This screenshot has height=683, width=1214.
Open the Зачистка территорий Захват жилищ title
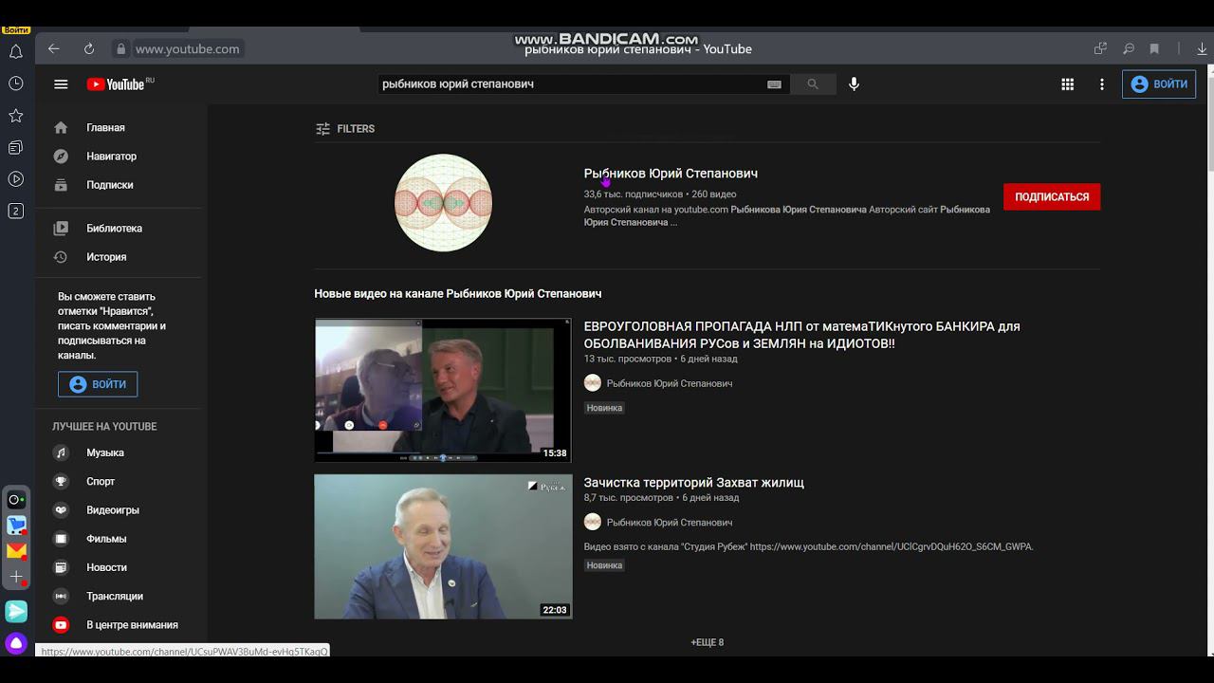pyautogui.click(x=694, y=483)
